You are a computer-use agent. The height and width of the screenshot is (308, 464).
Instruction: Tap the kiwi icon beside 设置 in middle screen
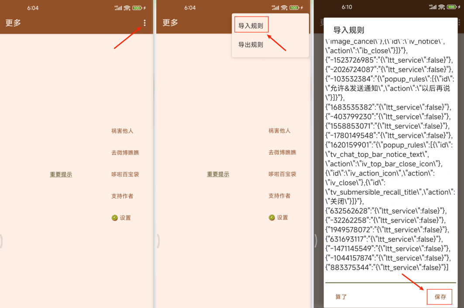[272, 218]
